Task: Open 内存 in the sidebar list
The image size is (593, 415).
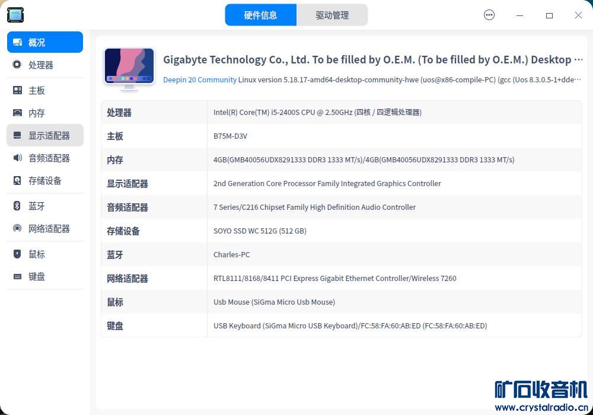Action: 45,113
